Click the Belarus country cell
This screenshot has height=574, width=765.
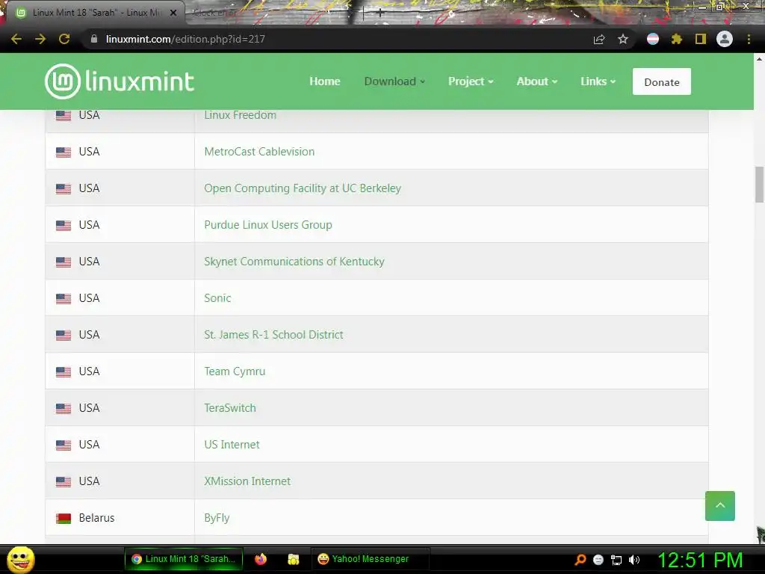[120, 517]
